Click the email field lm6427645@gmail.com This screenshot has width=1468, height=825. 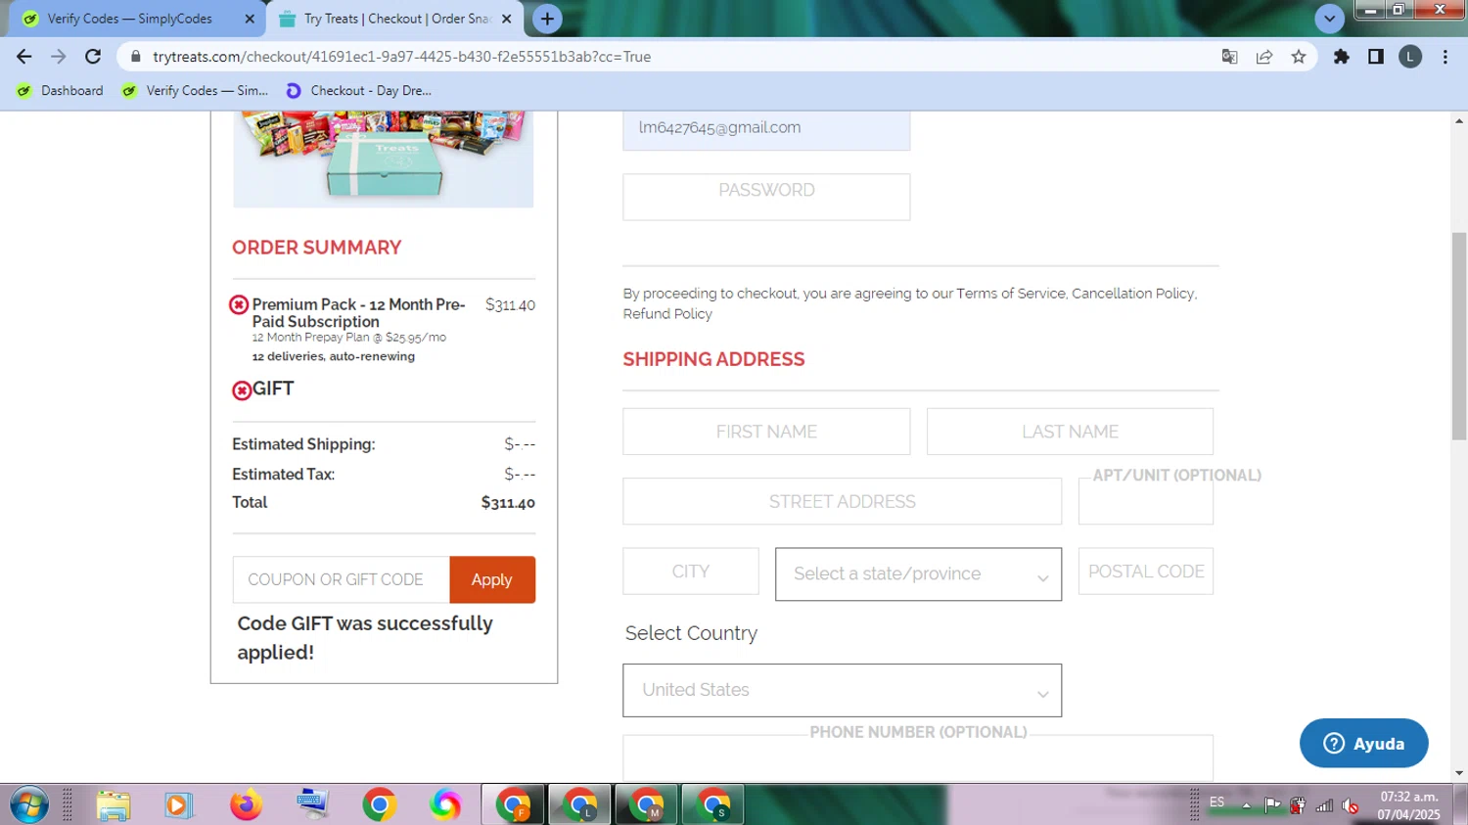click(x=766, y=129)
